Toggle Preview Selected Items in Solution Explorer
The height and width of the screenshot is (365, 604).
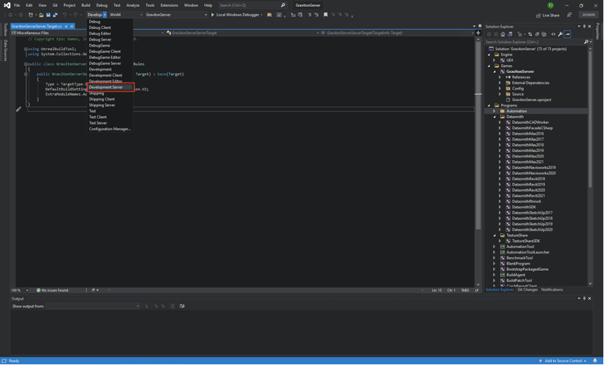[x=568, y=34]
